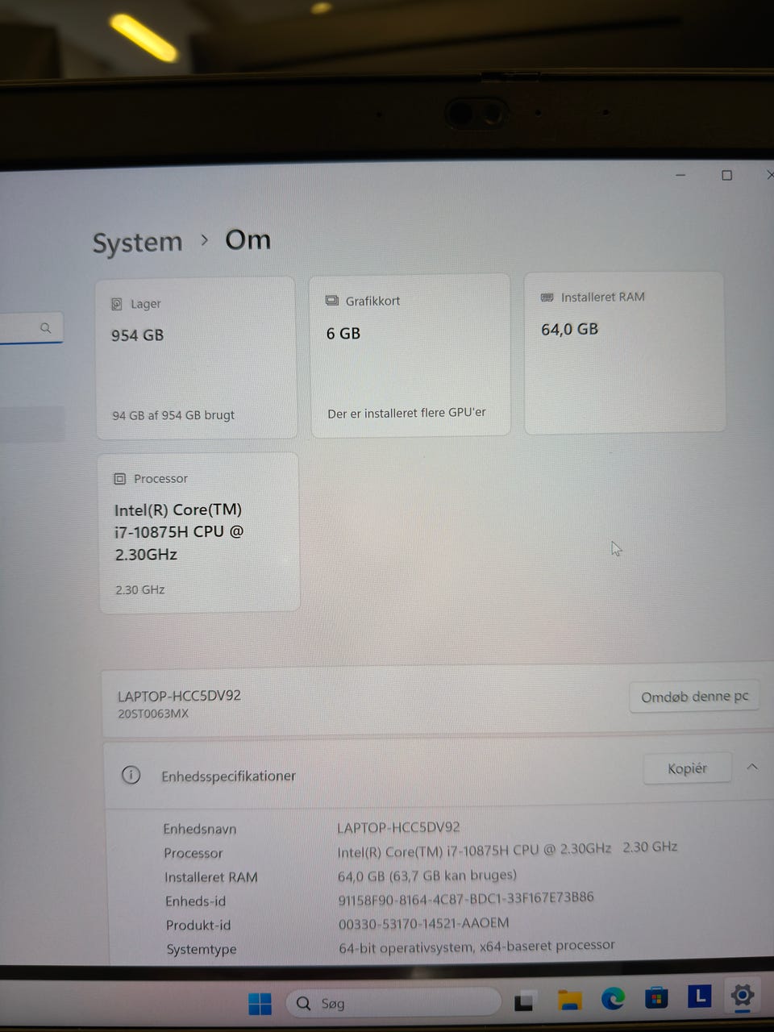The width and height of the screenshot is (774, 1032).
Task: Click the 64,0 GB (63,7 GB kan bruges) value
Action: (x=427, y=875)
